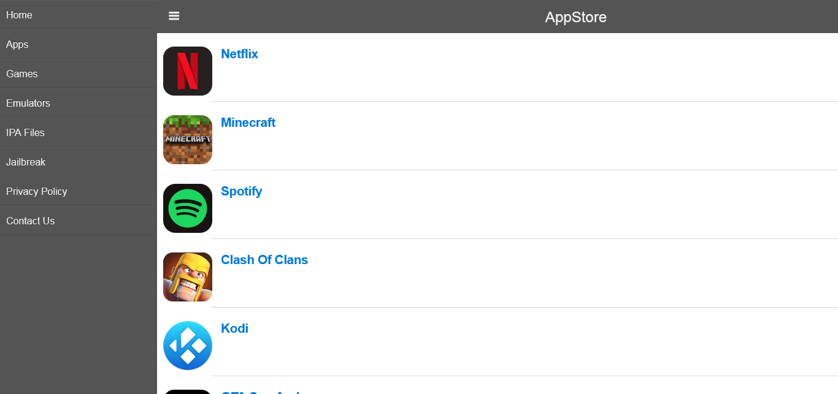
Task: Select the Spotify app icon
Action: (x=188, y=208)
